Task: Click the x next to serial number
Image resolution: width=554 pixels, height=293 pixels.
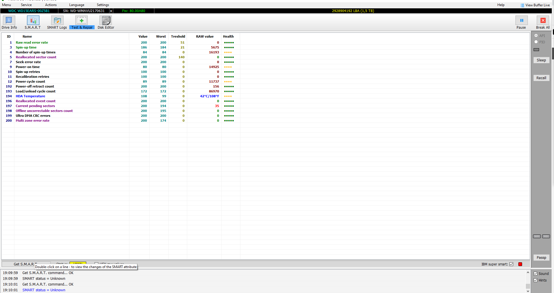Action: click(x=111, y=11)
